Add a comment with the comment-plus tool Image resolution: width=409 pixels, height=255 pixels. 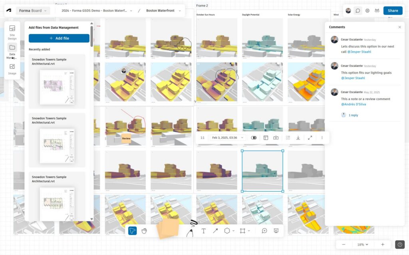click(x=264, y=231)
